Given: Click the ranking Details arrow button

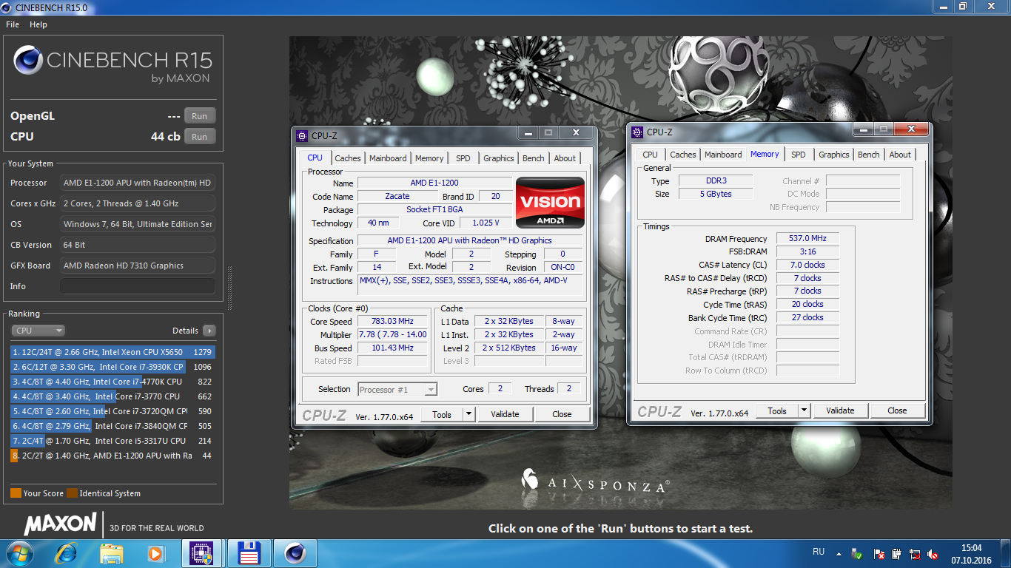Looking at the screenshot, I should click(209, 331).
